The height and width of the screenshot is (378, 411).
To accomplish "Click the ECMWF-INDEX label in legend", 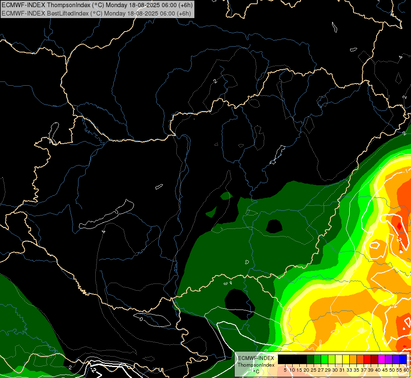I will point(256,358).
